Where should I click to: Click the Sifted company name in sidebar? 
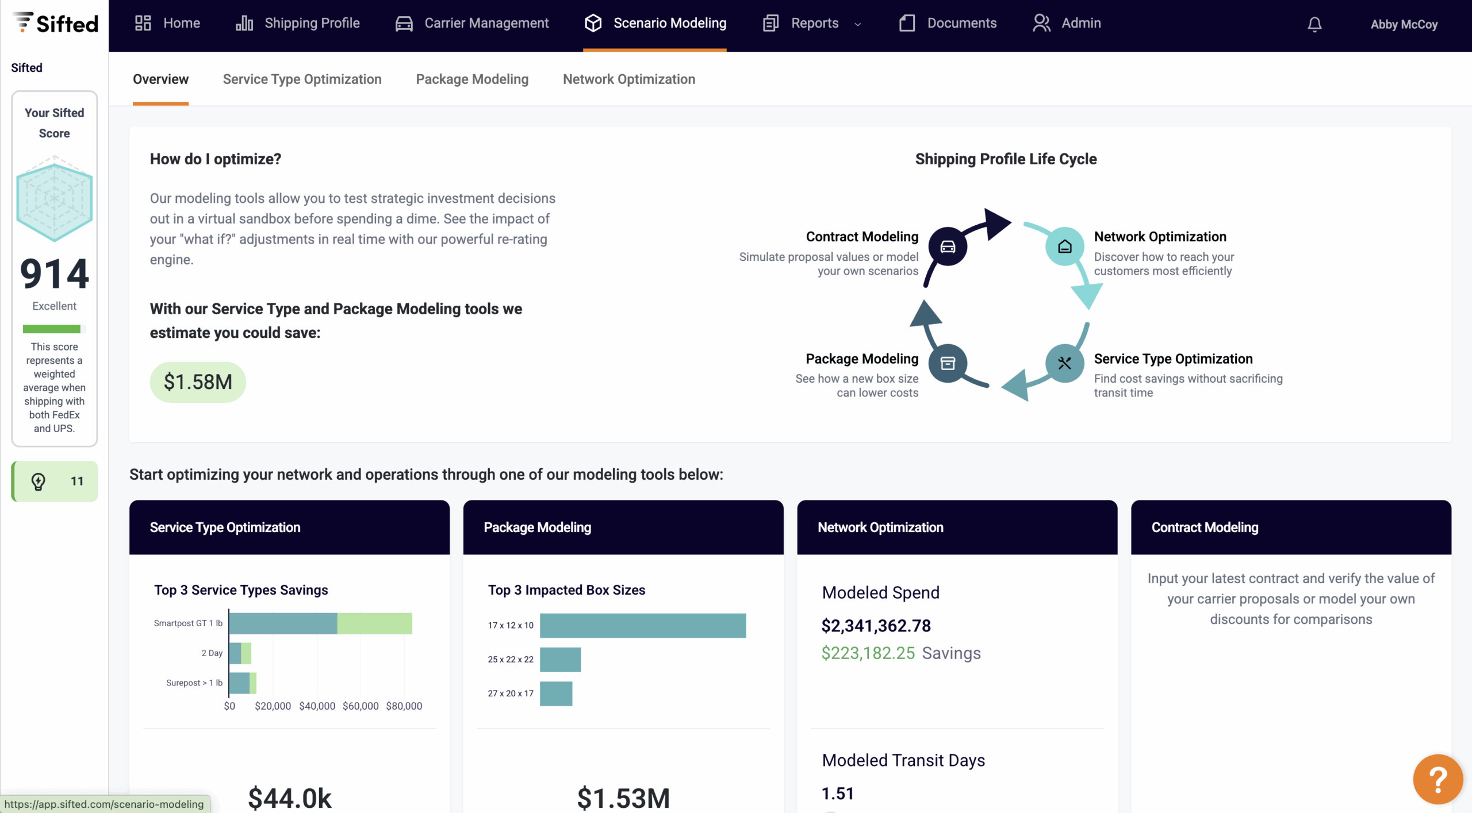27,68
